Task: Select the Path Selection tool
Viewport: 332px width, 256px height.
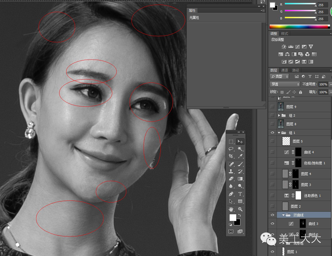Action: coord(231,201)
